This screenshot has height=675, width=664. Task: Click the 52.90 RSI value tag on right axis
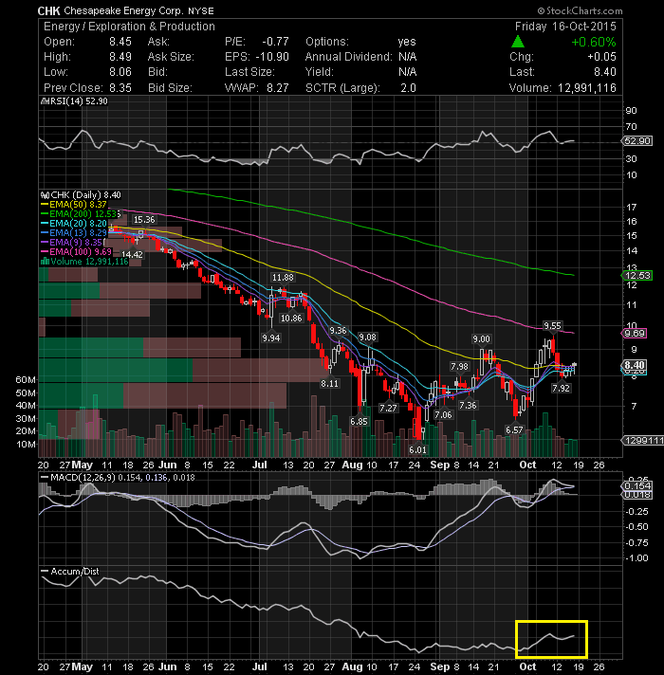[636, 141]
